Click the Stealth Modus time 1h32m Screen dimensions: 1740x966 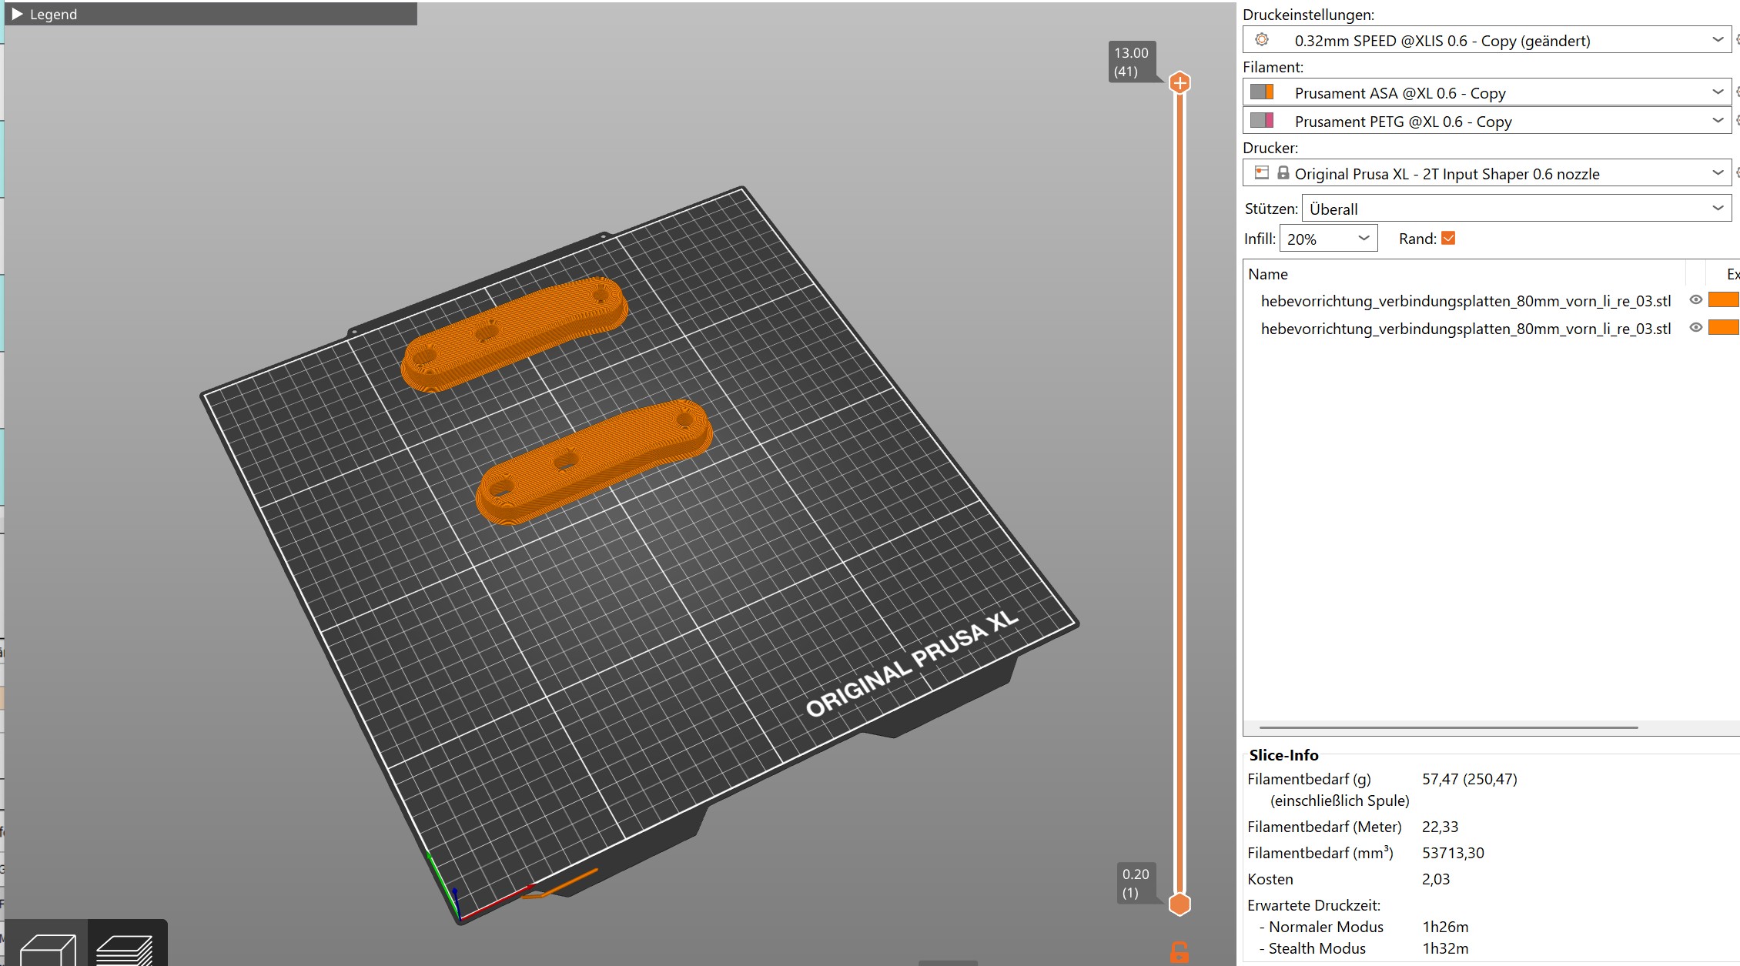point(1445,948)
